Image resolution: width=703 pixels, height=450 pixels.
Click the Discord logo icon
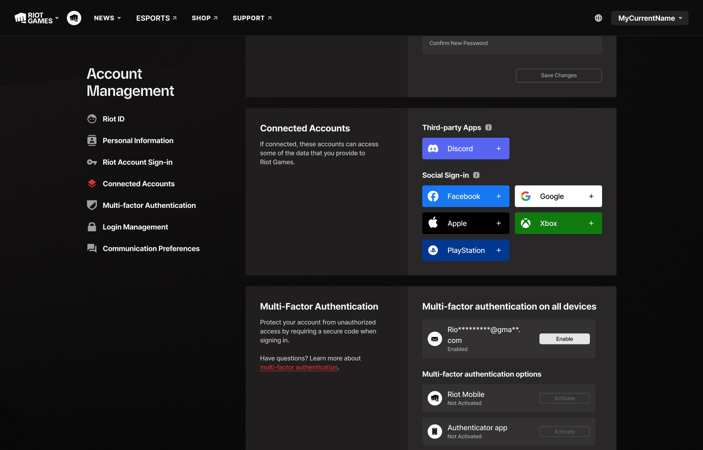coord(433,148)
